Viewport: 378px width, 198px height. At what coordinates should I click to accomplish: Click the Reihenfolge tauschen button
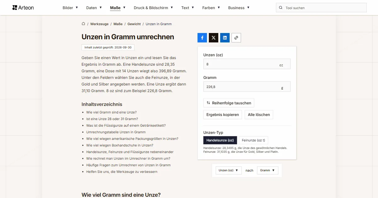[229, 103]
